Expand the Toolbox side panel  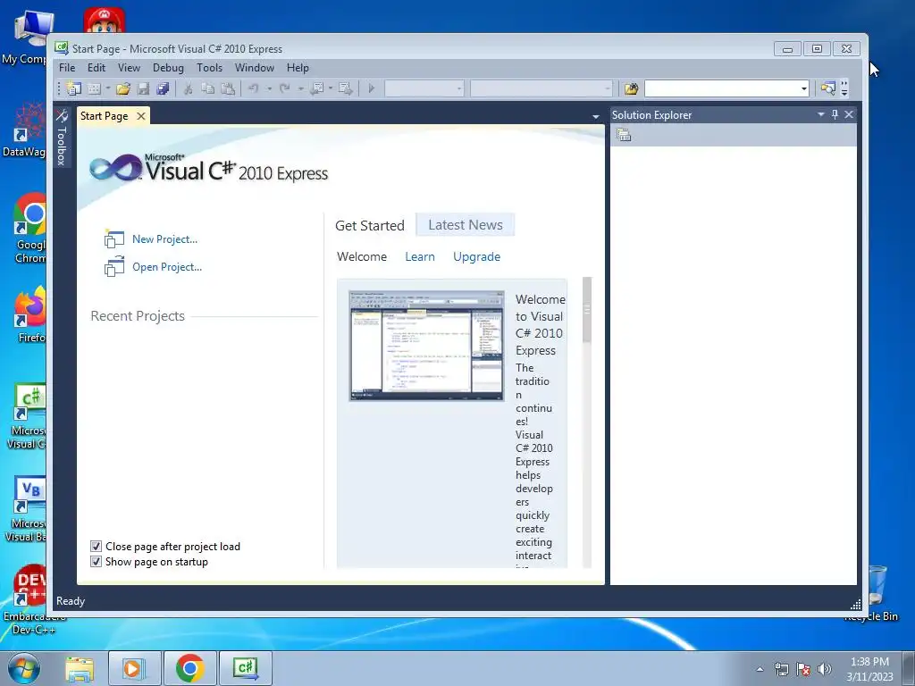coord(62,138)
